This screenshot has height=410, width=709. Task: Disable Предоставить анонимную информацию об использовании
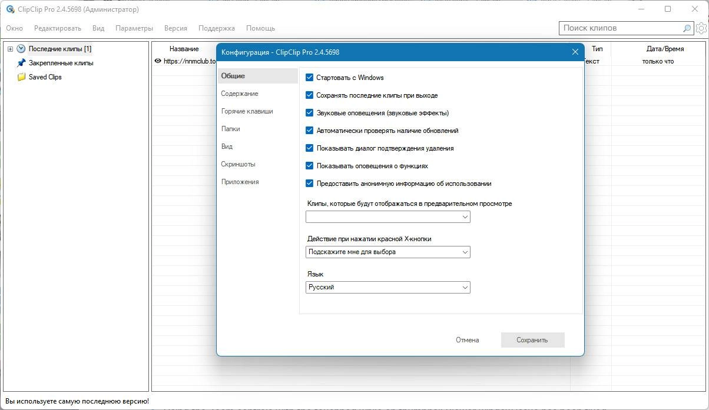pos(310,184)
